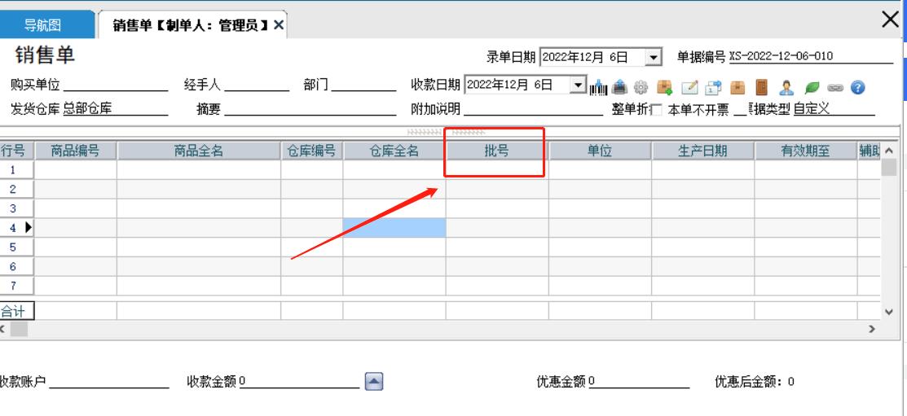Click the printer export icon
The image size is (907, 416).
[x=619, y=87]
